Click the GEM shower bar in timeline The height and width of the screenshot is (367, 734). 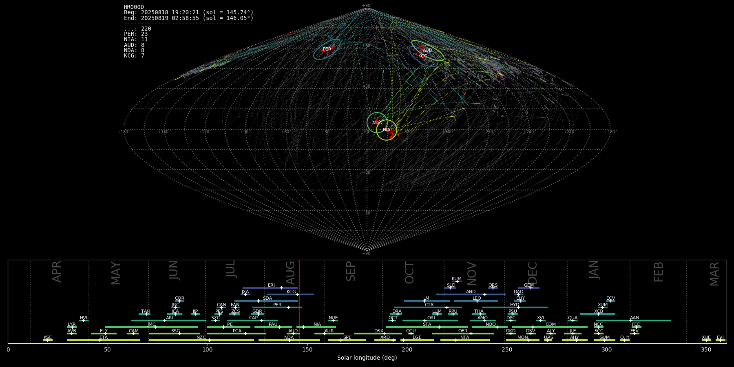pyautogui.click(x=529, y=288)
